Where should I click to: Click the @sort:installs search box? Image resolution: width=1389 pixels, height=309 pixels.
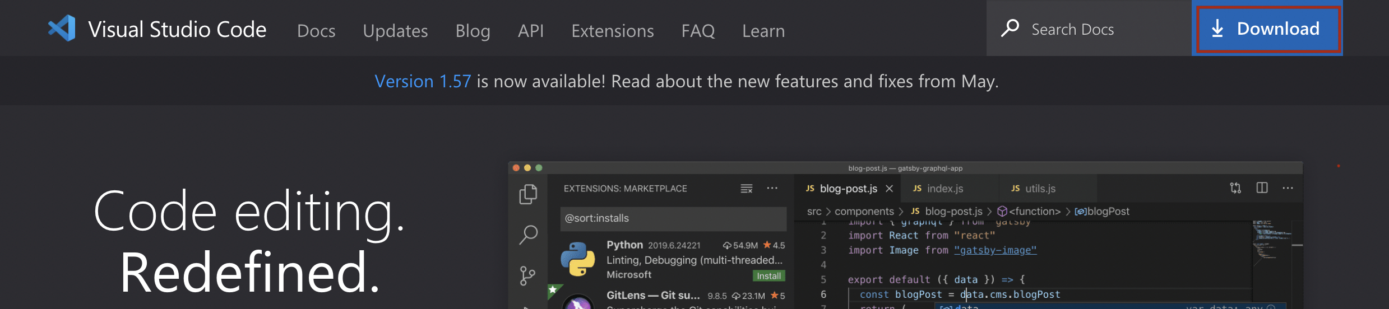tap(673, 218)
